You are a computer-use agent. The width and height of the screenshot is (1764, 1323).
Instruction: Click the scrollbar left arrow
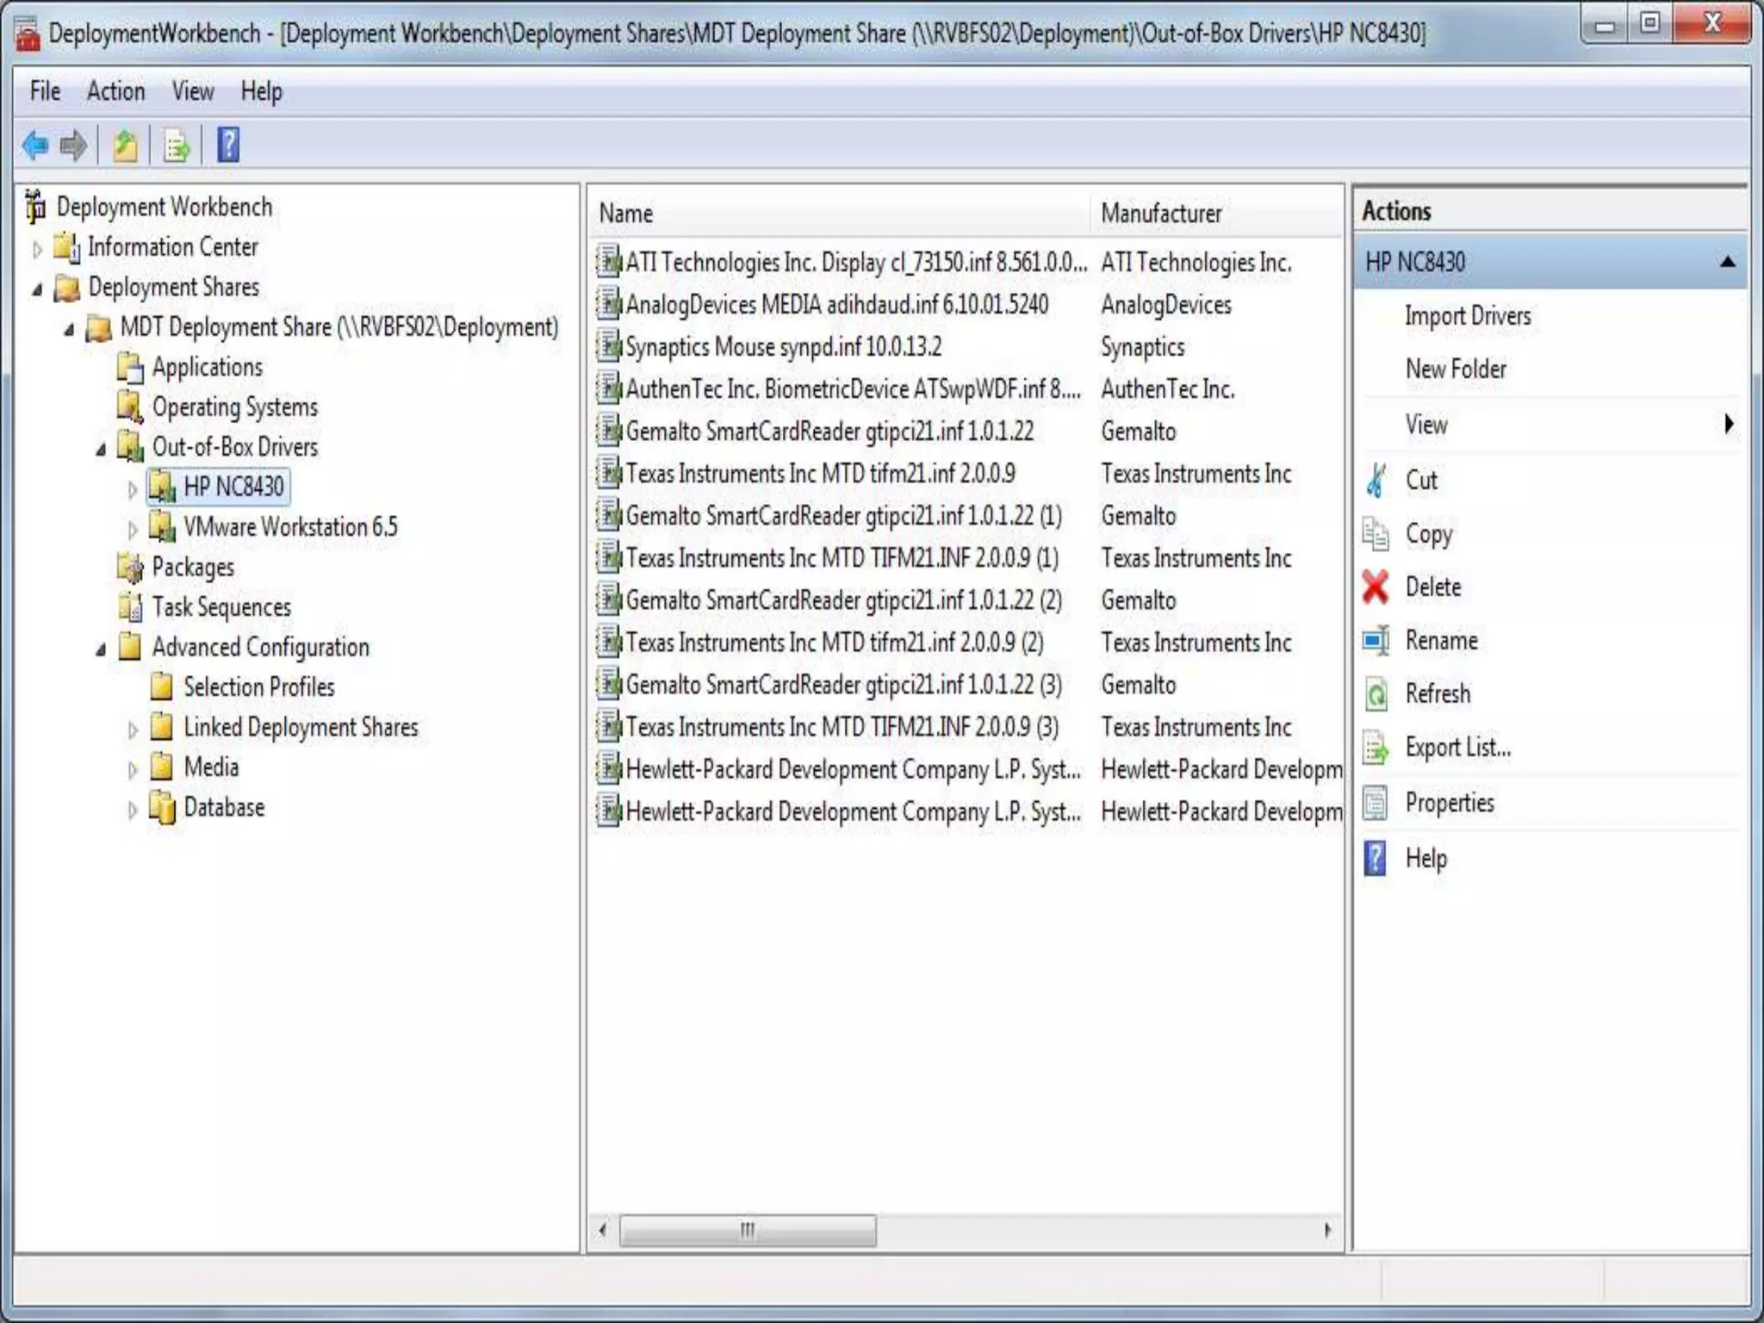point(602,1230)
